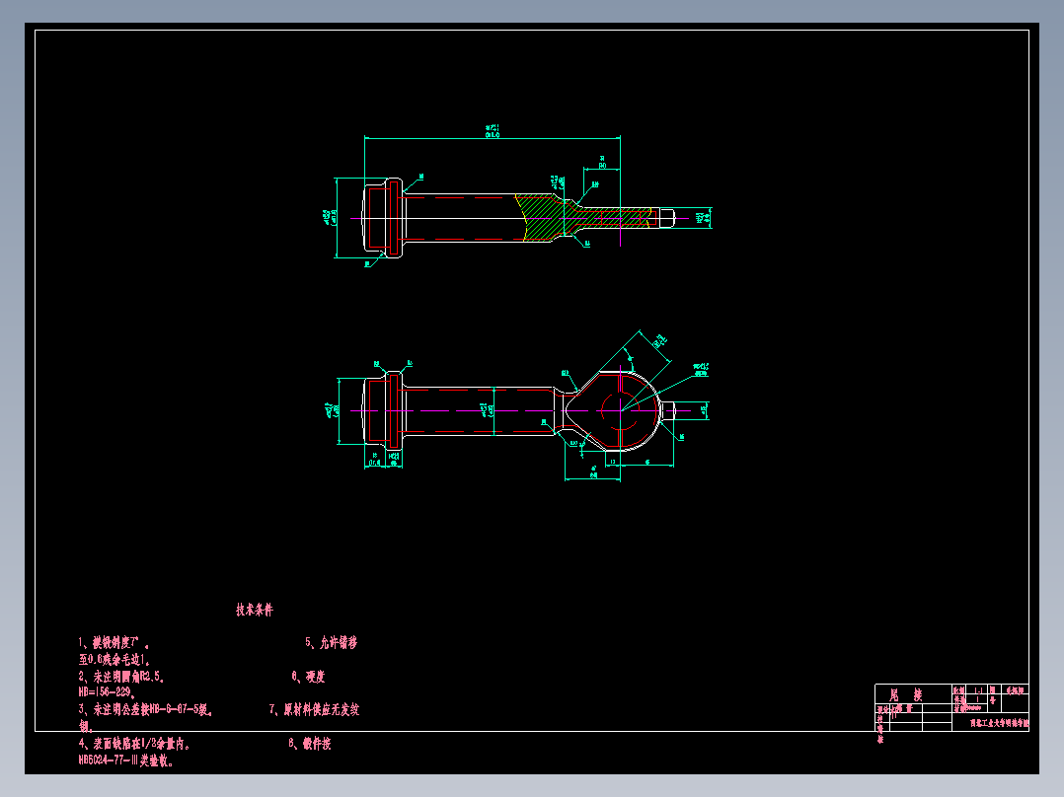Click the title block part name cell
This screenshot has width=1064, height=797.
[913, 694]
